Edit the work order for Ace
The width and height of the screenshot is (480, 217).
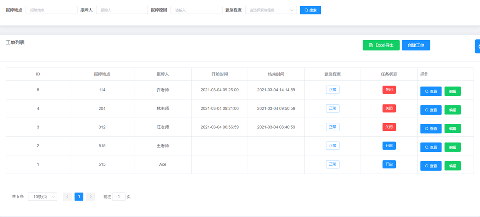tap(453, 166)
